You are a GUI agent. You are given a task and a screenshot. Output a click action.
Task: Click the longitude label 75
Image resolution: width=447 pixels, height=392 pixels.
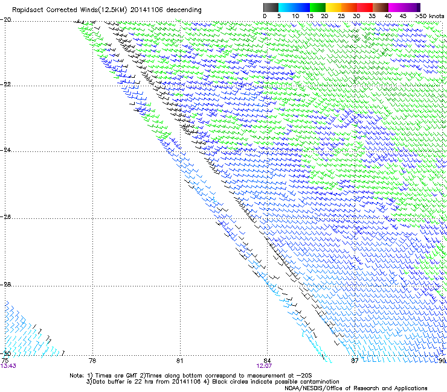coord(5,361)
